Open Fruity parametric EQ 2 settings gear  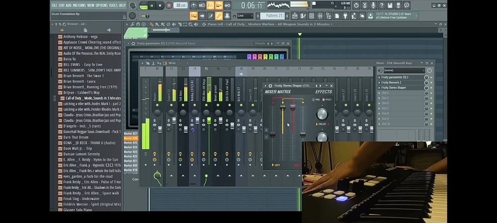pyautogui.click(x=132, y=44)
